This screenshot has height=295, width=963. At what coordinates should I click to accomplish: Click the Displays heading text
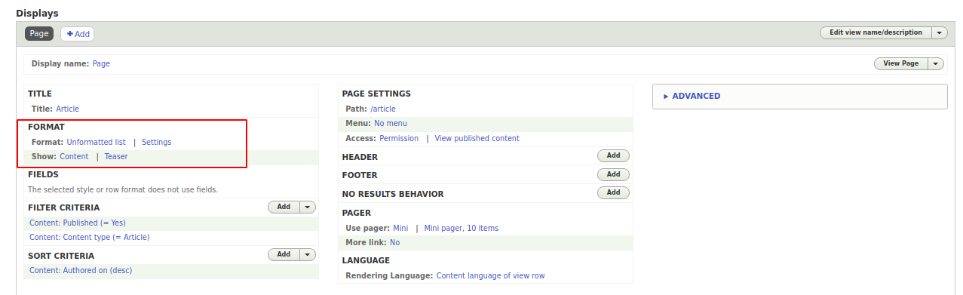(37, 13)
